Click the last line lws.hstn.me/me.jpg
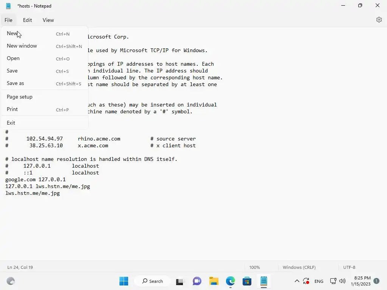Image resolution: width=387 pixels, height=290 pixels. point(33,193)
